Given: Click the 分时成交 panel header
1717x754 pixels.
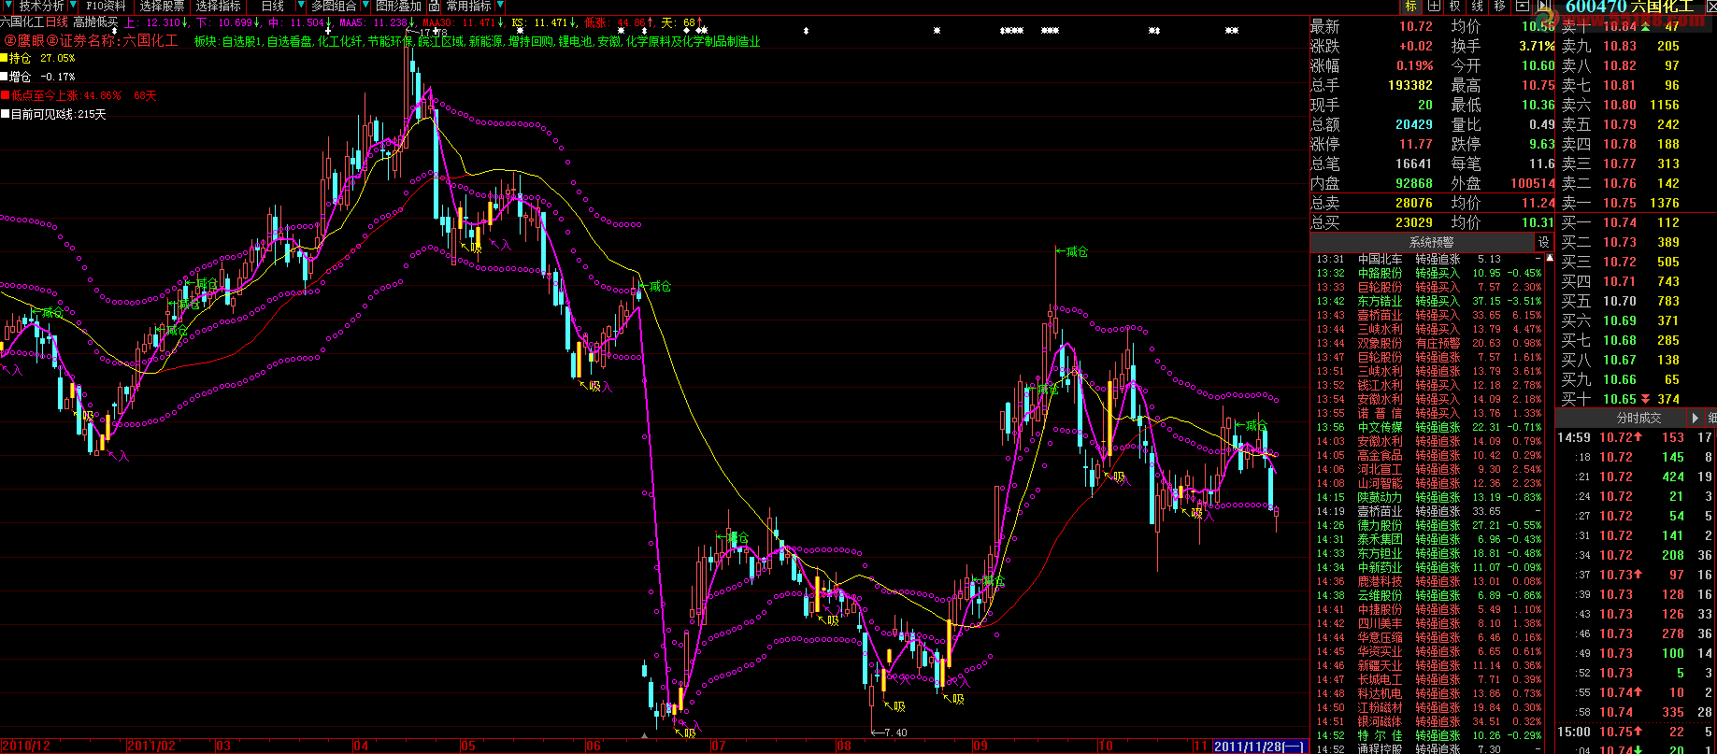Looking at the screenshot, I should coord(1638,418).
